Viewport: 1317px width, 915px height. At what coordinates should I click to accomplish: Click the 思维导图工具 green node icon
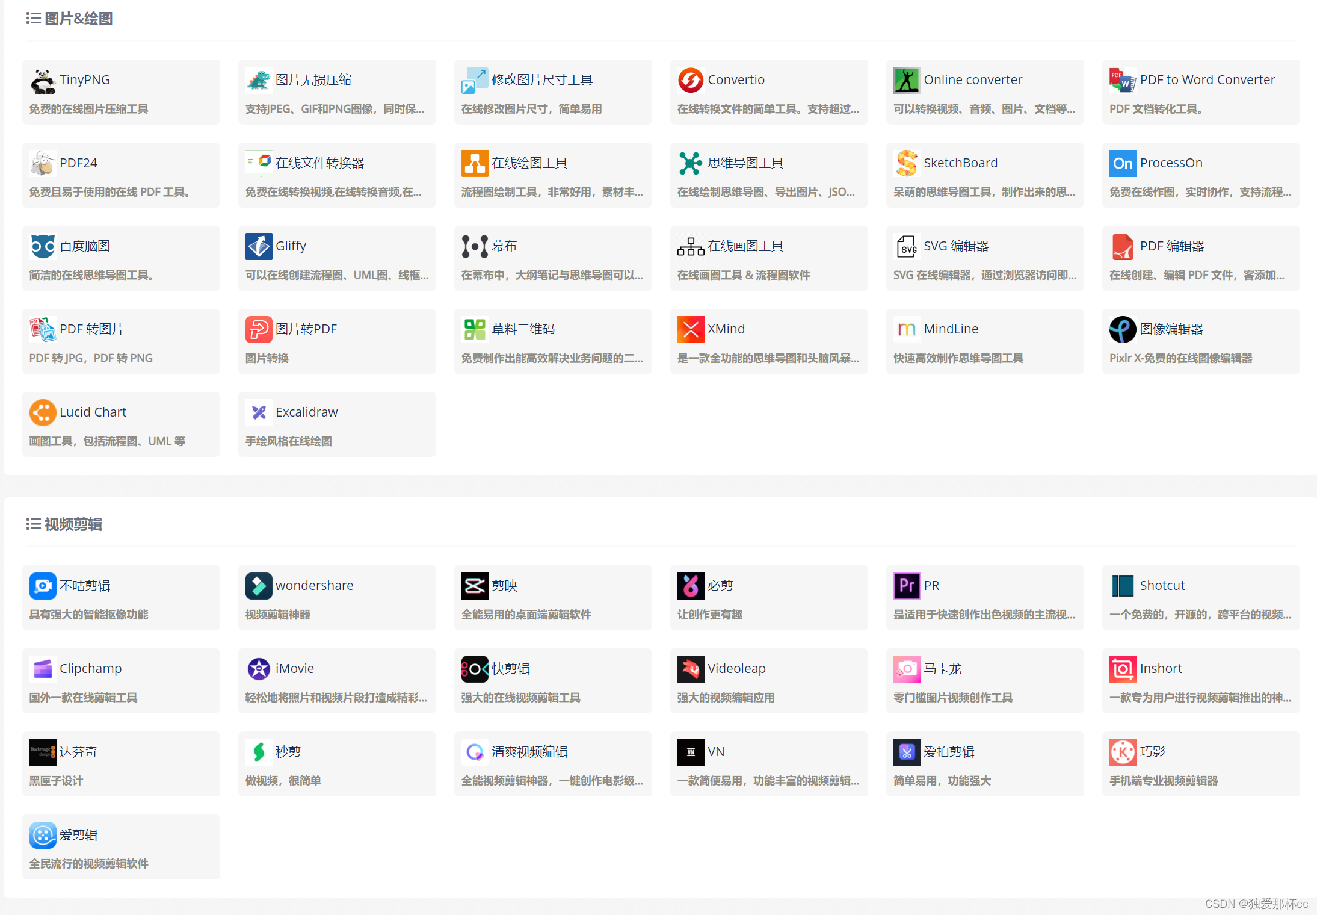point(691,163)
